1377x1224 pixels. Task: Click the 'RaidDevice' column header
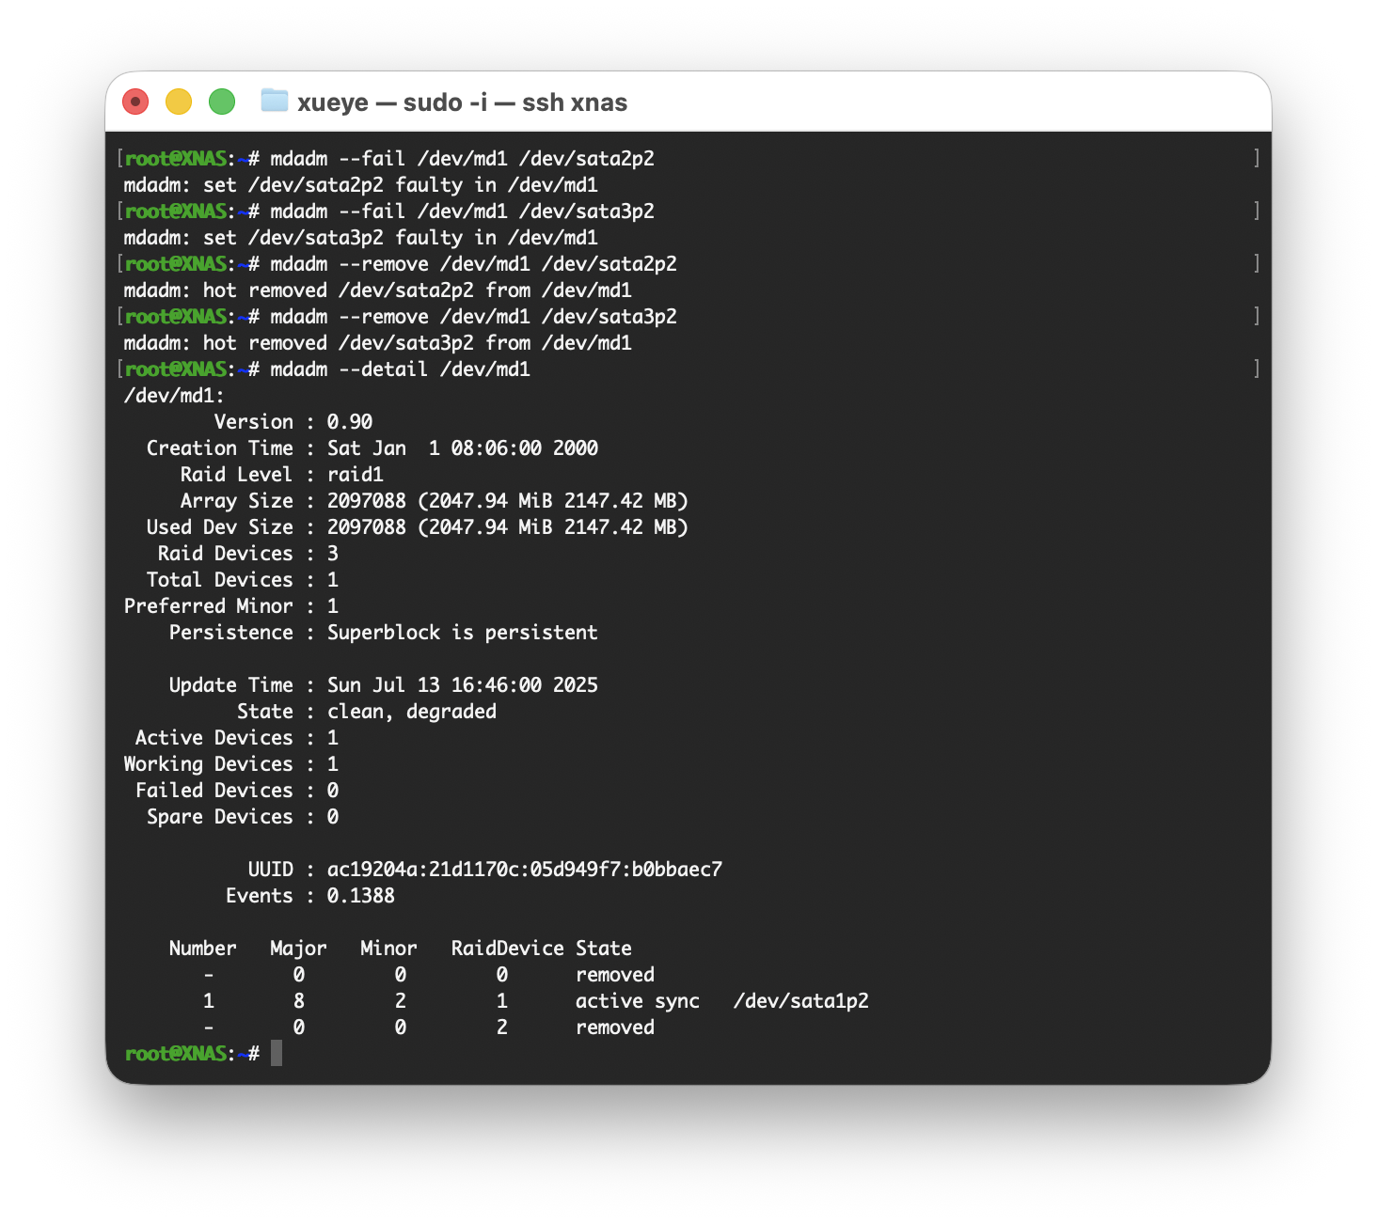tap(507, 949)
